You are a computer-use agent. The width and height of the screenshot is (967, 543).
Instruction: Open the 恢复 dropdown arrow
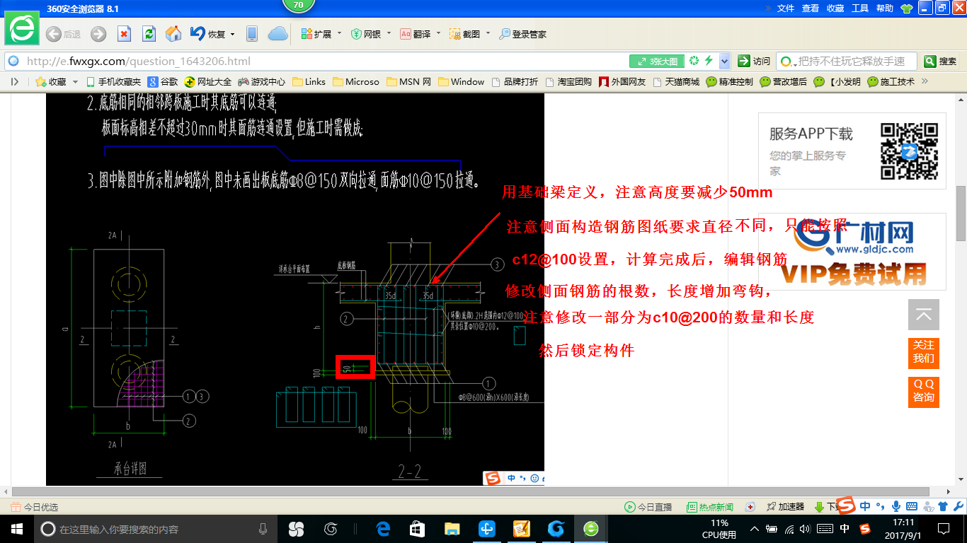pyautogui.click(x=232, y=34)
